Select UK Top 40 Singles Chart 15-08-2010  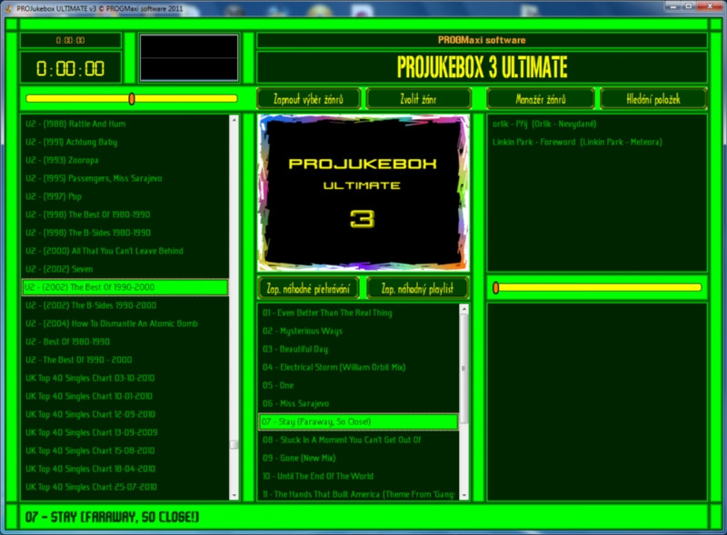coord(124,451)
